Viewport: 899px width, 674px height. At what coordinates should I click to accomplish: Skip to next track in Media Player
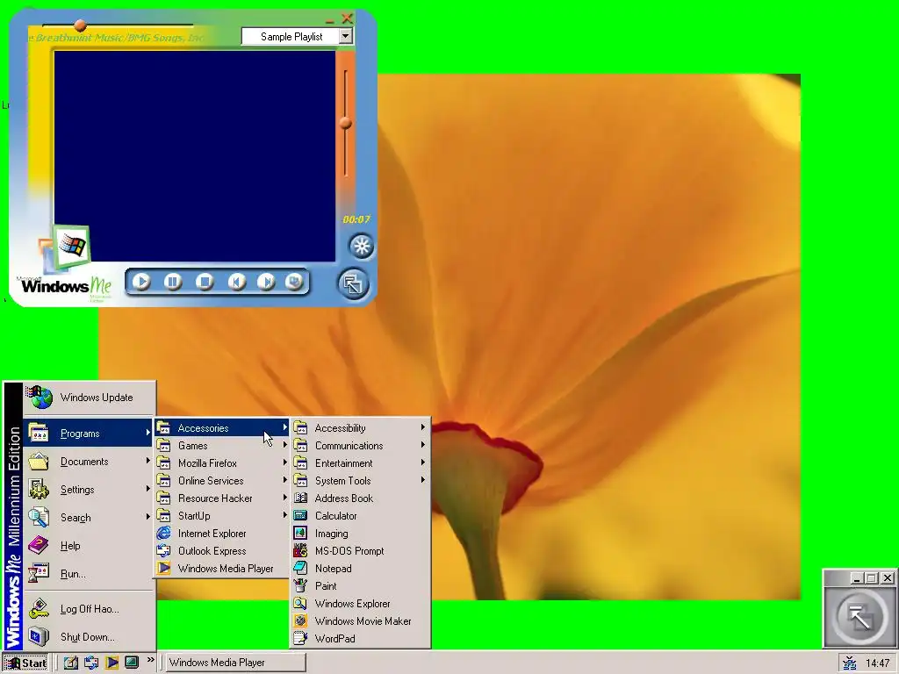266,282
